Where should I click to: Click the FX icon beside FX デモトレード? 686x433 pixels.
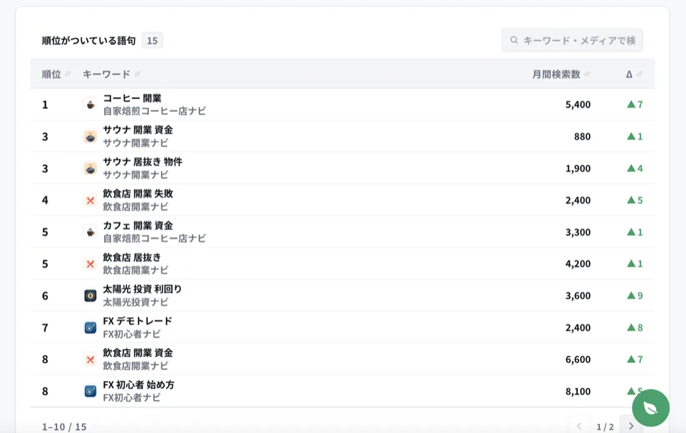coord(90,328)
